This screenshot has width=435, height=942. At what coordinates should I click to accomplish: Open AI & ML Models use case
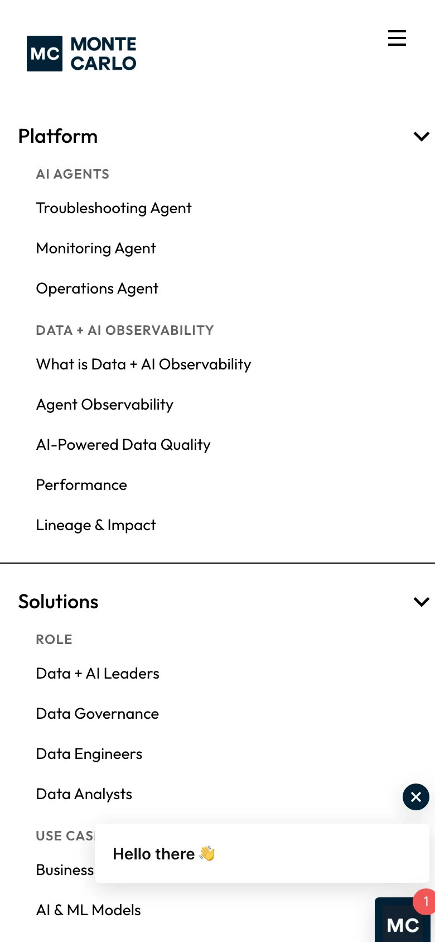pyautogui.click(x=89, y=910)
